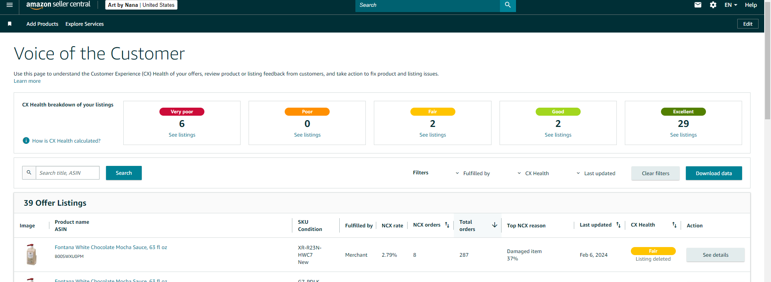See listings under Very poor

click(x=182, y=135)
